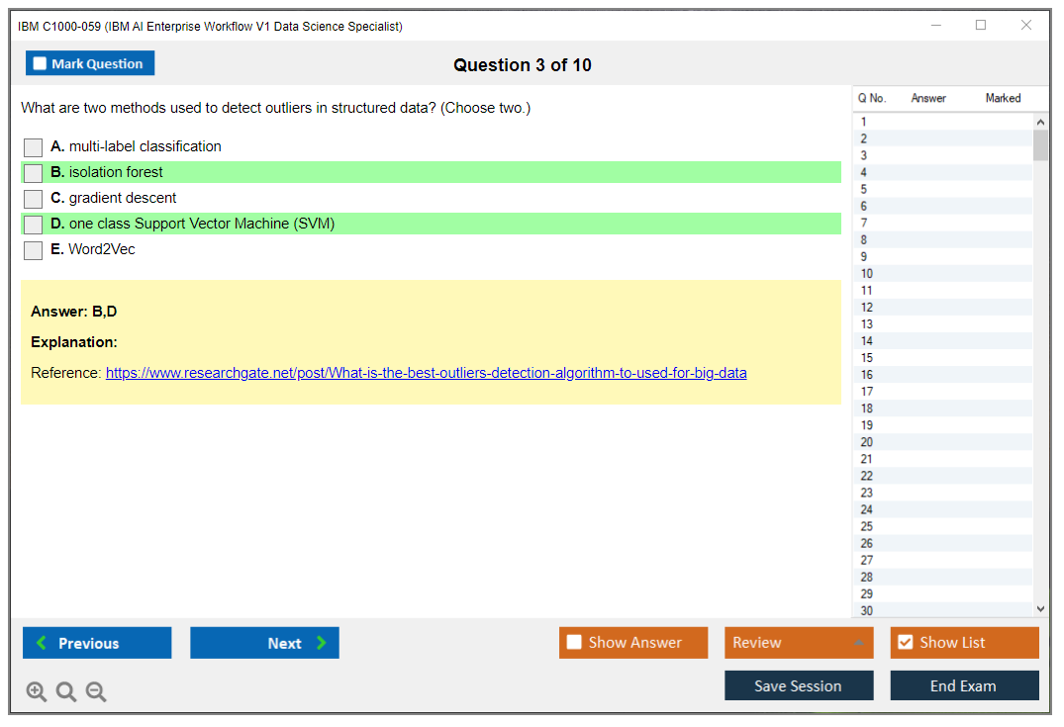Click the zoom out magnifier icon
1064x727 pixels.
96,691
